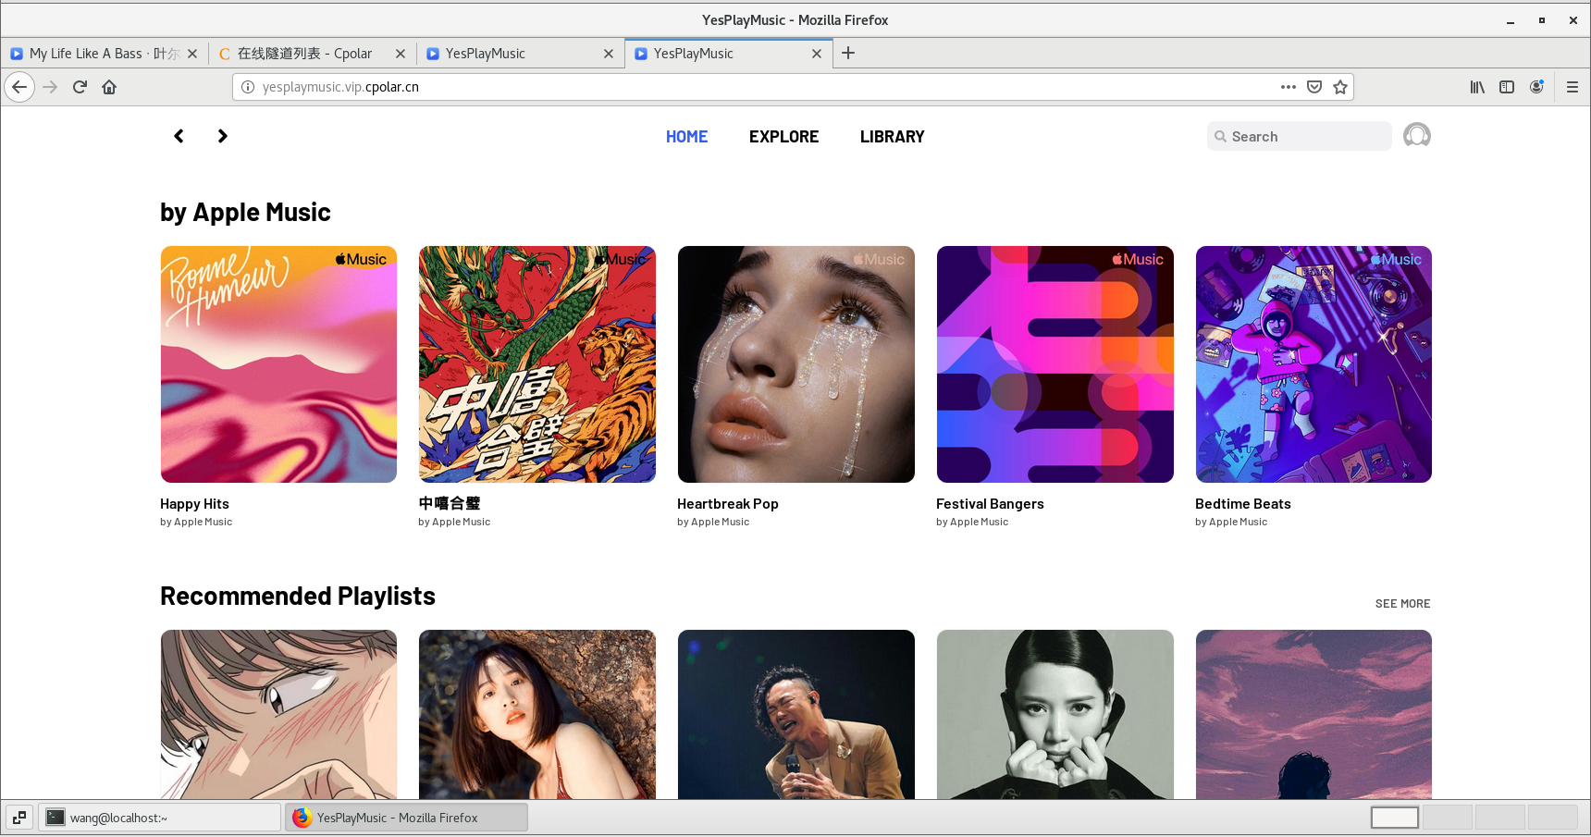Open the user avatar profile menu

(x=1416, y=136)
